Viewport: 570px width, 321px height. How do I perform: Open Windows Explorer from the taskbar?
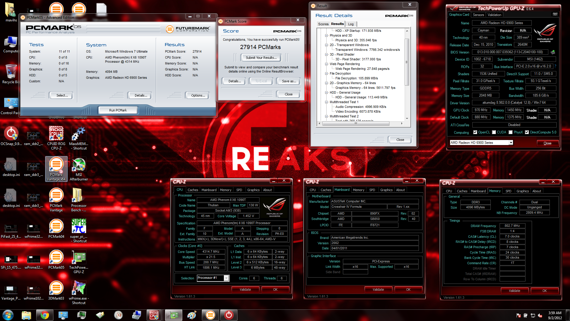[26, 315]
